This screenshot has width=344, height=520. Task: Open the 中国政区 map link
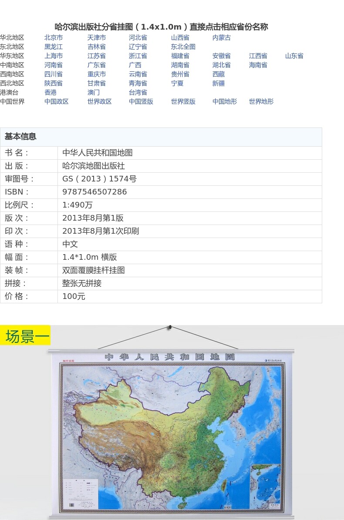coord(57,101)
